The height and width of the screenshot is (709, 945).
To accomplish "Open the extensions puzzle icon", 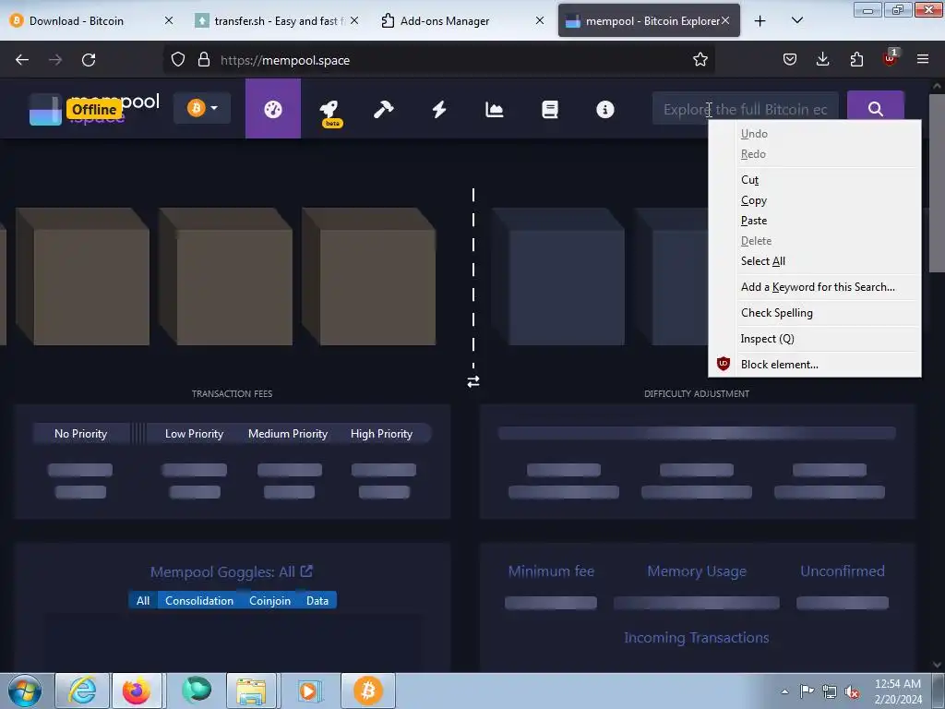I will pyautogui.click(x=856, y=60).
